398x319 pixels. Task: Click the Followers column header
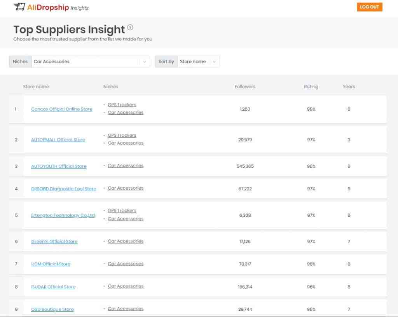coord(245,87)
